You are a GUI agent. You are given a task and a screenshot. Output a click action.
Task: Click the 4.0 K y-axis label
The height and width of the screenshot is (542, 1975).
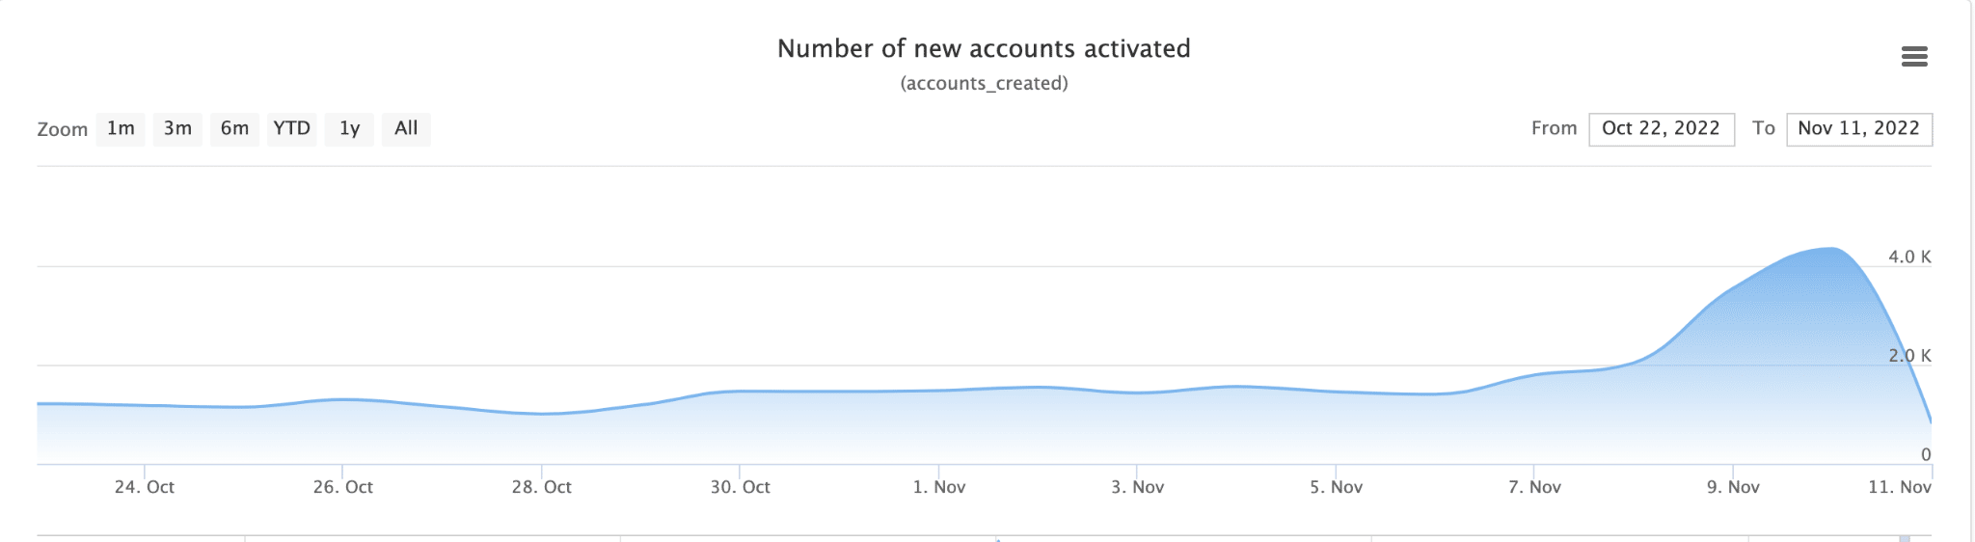point(1909,257)
